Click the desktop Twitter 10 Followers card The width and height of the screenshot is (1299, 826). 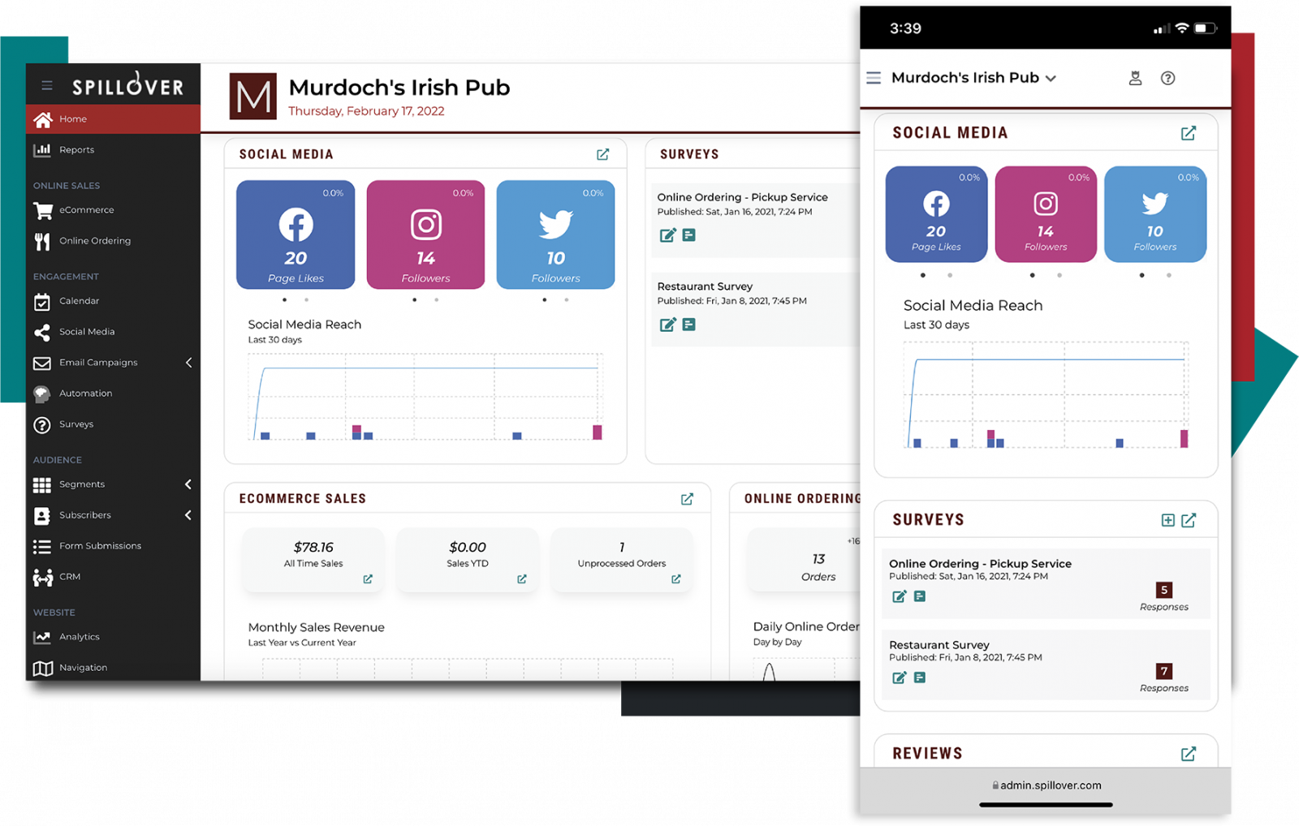(x=555, y=234)
